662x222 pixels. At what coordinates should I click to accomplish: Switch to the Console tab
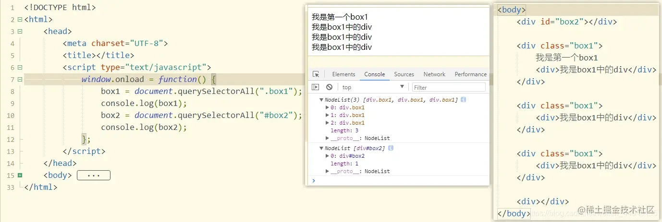tap(375, 74)
